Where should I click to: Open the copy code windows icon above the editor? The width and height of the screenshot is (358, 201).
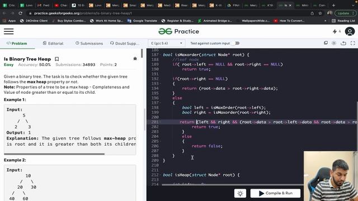pos(326,43)
